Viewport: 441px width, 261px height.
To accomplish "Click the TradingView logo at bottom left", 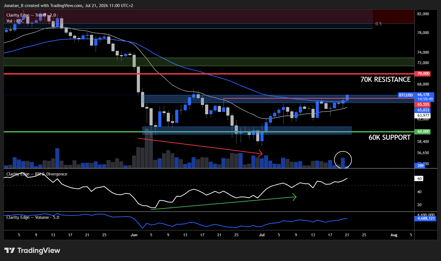I will [32, 250].
